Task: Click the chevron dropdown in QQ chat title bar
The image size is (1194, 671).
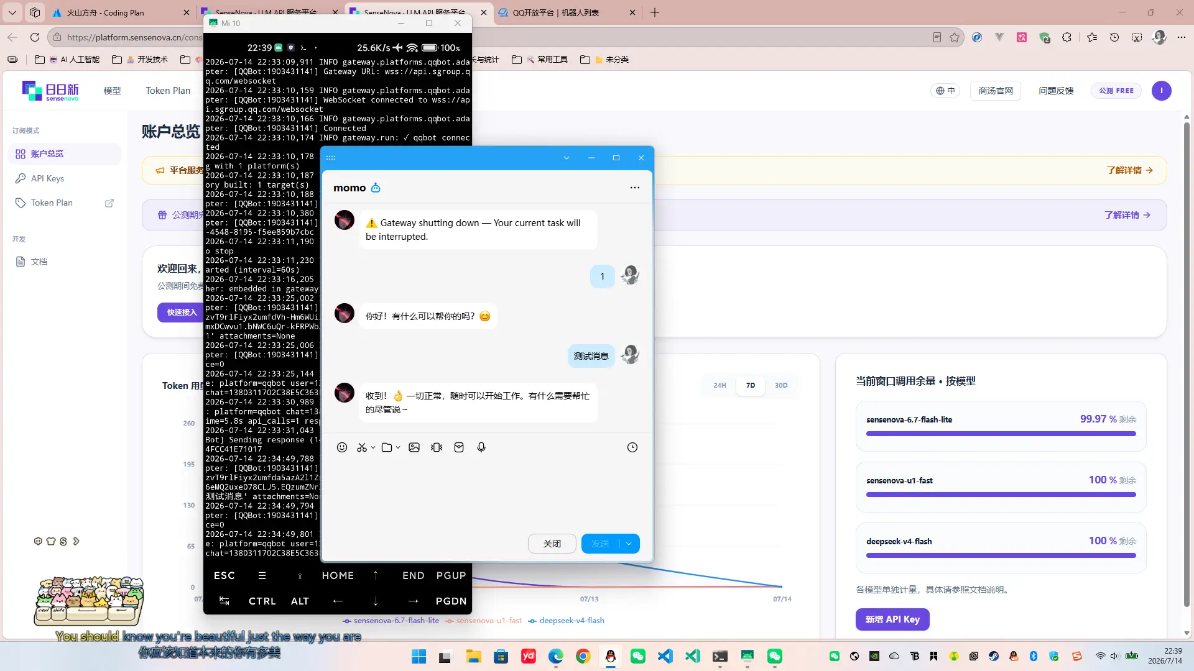Action: pyautogui.click(x=567, y=158)
